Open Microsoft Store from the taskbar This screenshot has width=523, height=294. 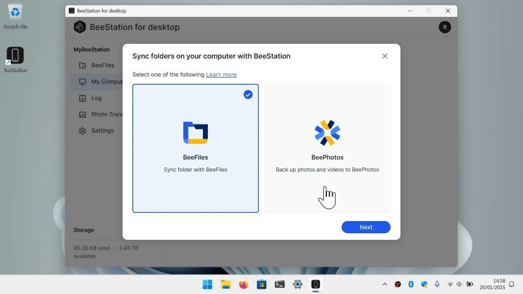pyautogui.click(x=261, y=284)
